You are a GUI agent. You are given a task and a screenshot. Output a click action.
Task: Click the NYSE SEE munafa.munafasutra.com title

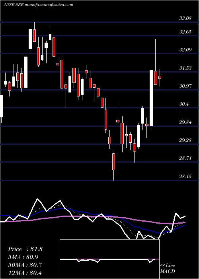pos(39,5)
